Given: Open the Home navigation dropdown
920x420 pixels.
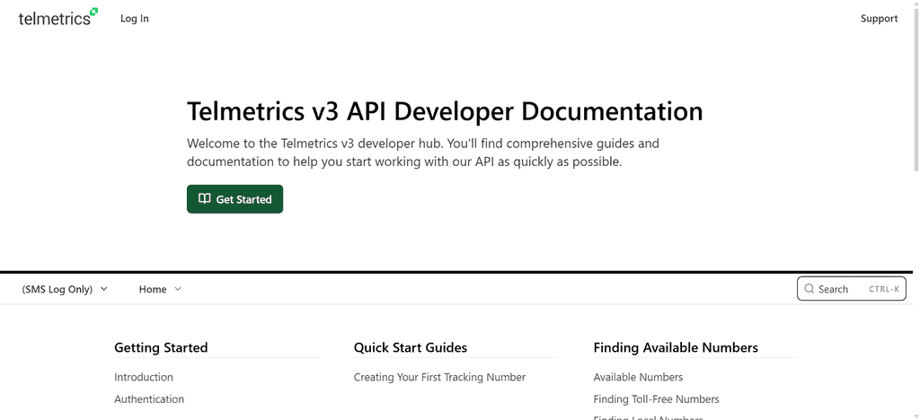Looking at the screenshot, I should 160,289.
